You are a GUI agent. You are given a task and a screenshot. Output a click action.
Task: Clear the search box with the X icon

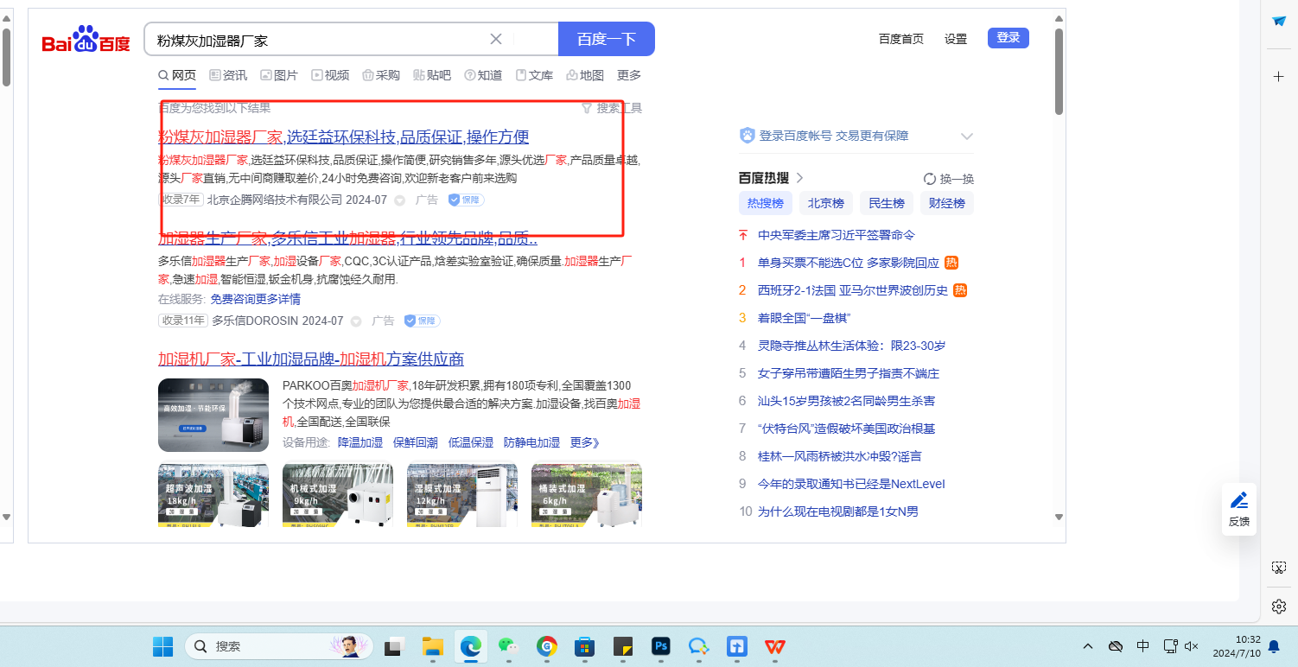point(496,39)
